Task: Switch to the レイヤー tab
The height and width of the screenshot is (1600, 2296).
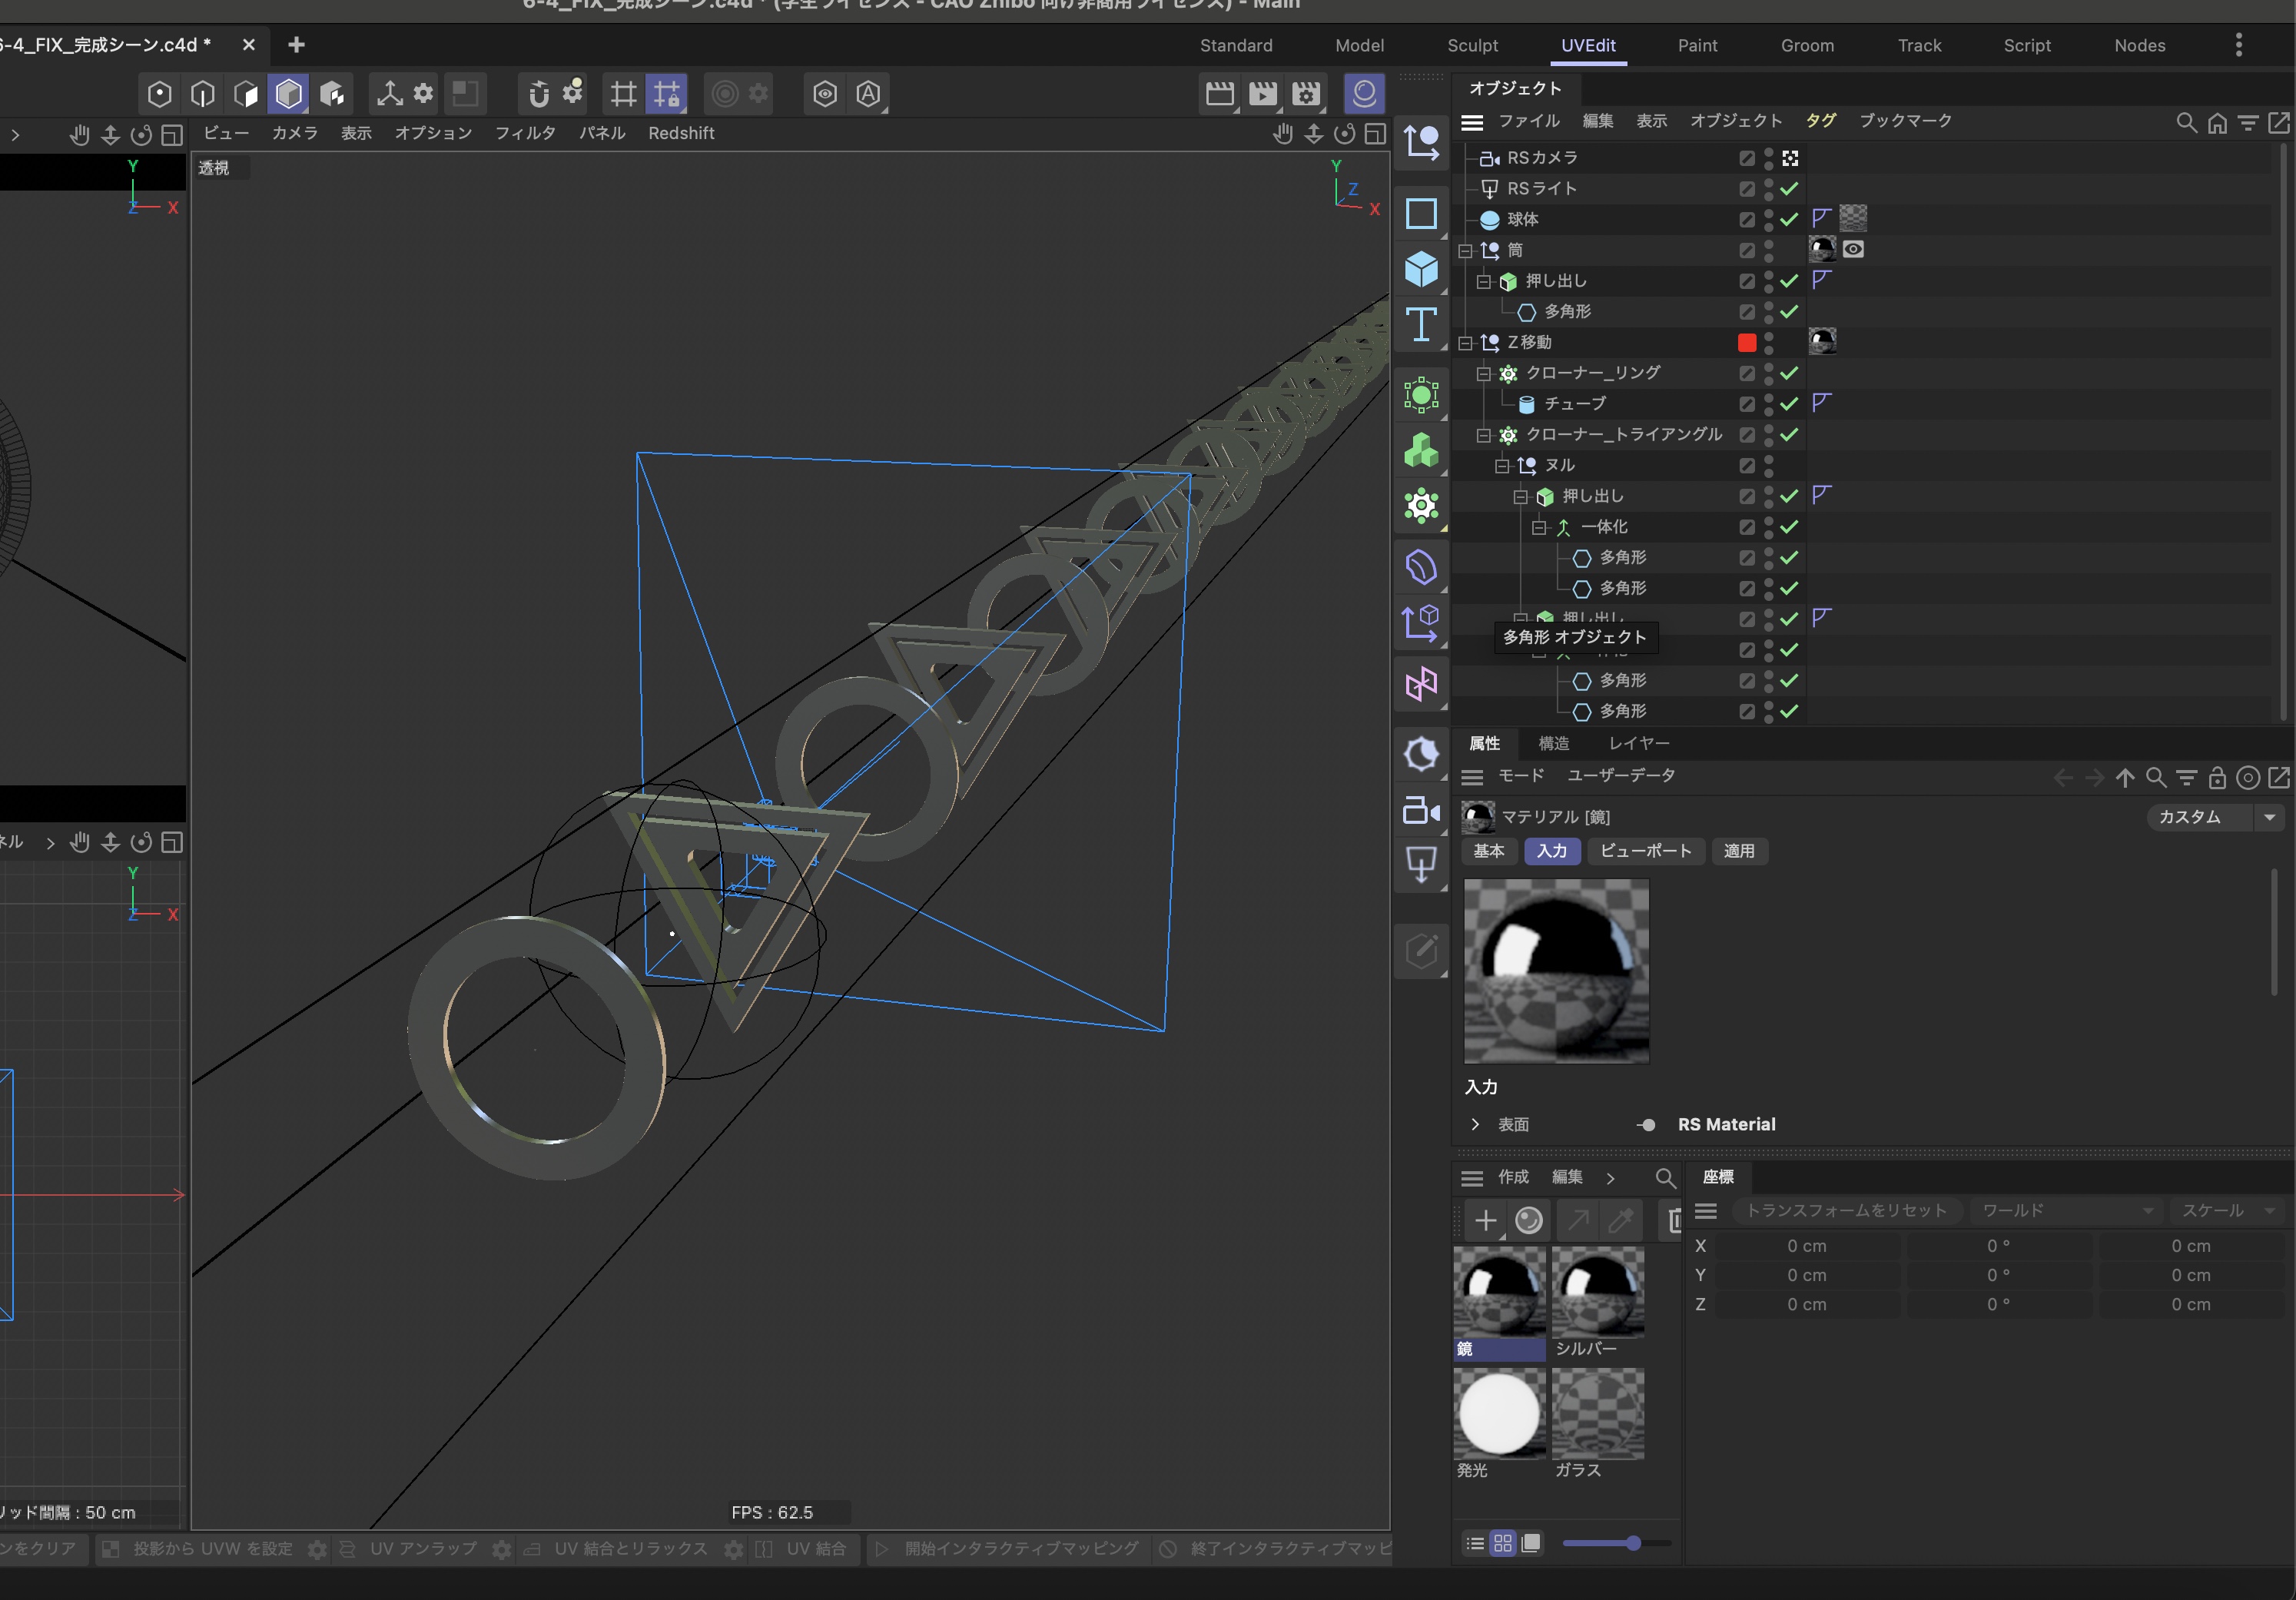Action: click(x=1638, y=743)
